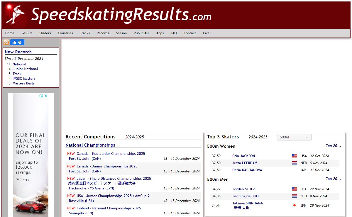
Task: Open Top 20 for 500m Women
Action: click(x=334, y=146)
